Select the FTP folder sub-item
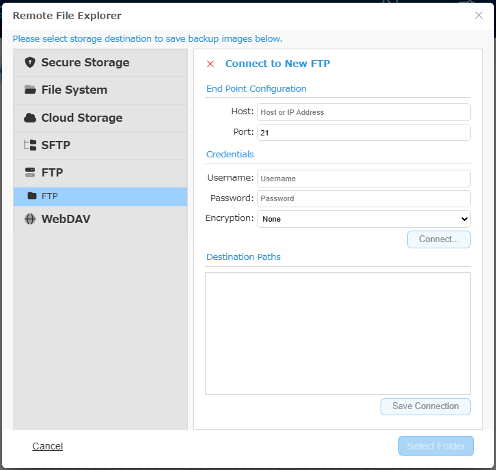 100,196
